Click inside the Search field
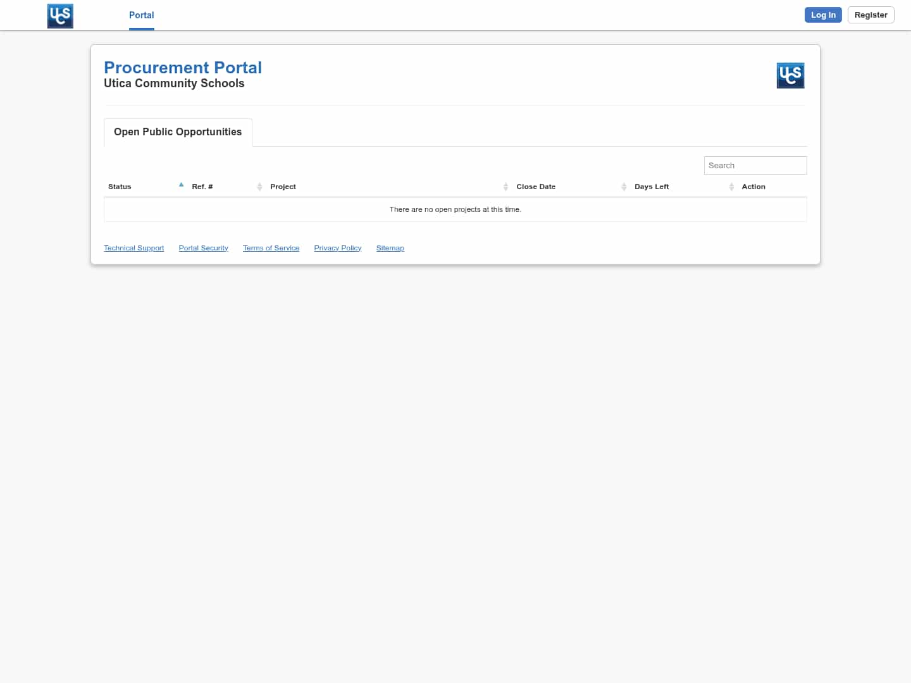 [755, 165]
